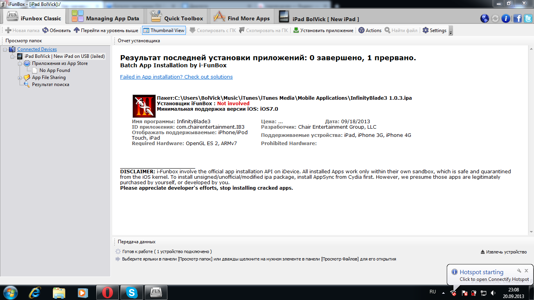The width and height of the screenshot is (534, 300).
Task: Click Обновить to refresh
Action: [x=57, y=31]
